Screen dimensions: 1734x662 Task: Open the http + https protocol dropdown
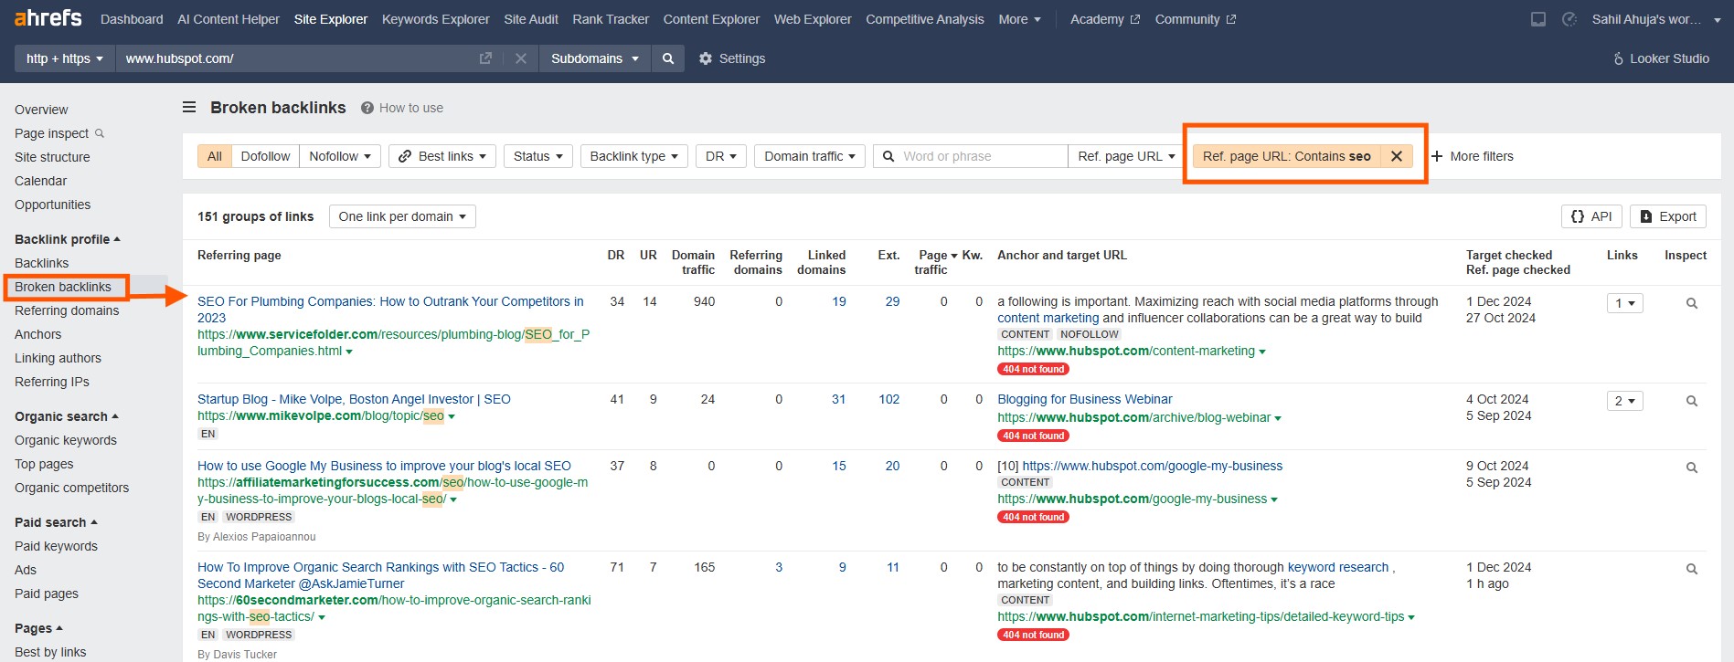tap(64, 58)
